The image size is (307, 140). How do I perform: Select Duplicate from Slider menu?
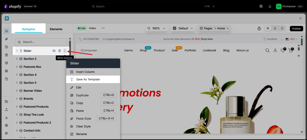(93, 95)
